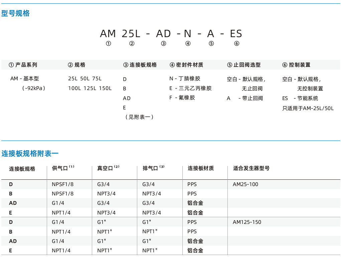The height and width of the screenshot is (257, 341).
Task: Click the note (见附表一)
Action: pos(139,117)
